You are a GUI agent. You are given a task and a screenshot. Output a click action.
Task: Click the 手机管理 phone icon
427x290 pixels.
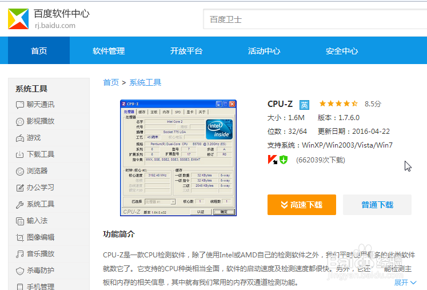point(20,287)
